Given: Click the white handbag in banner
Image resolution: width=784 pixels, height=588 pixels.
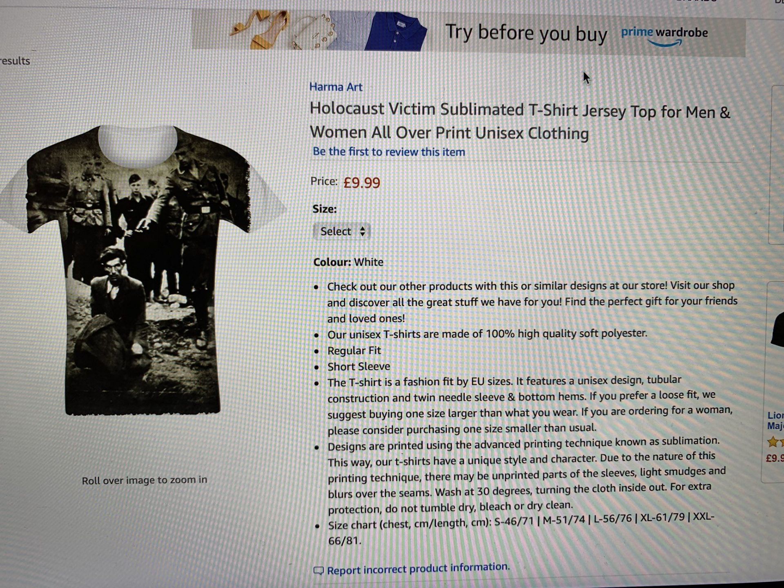Looking at the screenshot, I should point(314,33).
